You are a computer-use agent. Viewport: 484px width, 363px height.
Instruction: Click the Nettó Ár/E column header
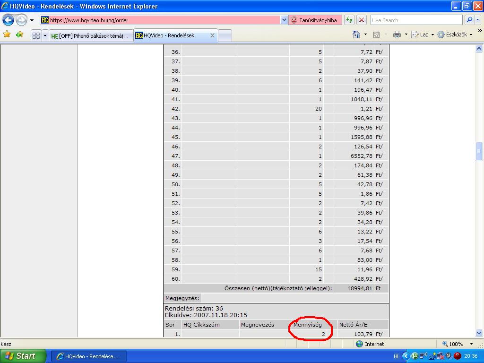click(353, 325)
